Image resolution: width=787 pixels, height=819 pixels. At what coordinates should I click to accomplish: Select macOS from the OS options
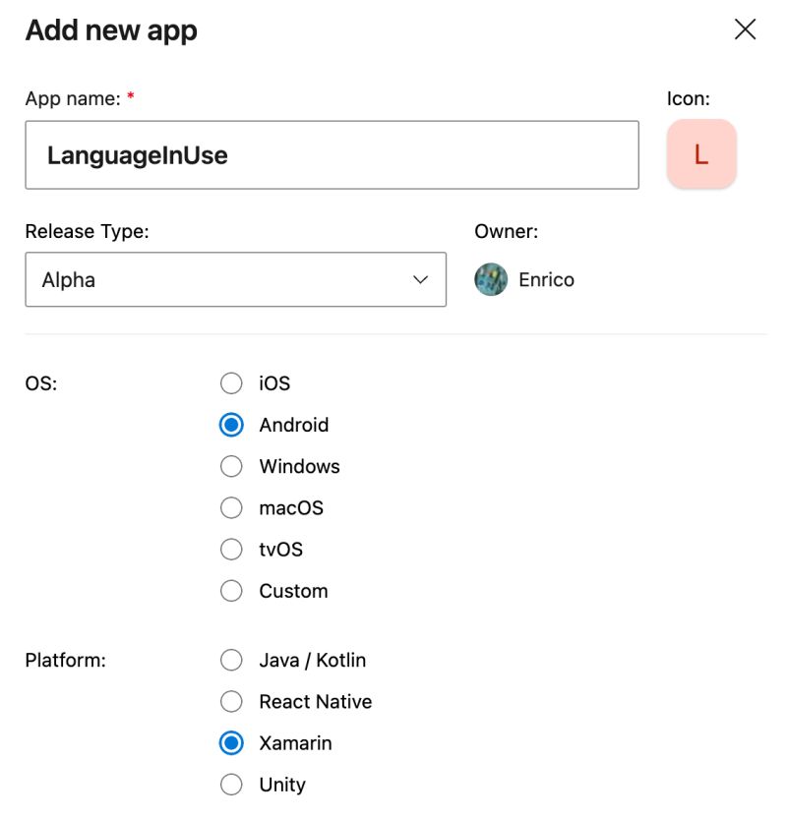[x=231, y=507]
